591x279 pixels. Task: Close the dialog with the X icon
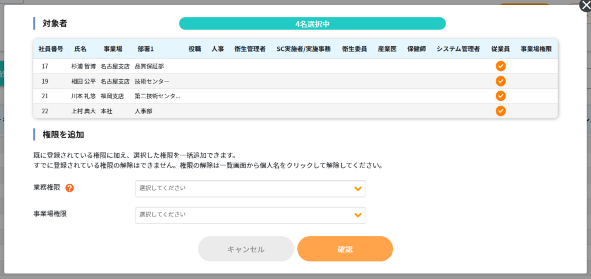point(585,6)
